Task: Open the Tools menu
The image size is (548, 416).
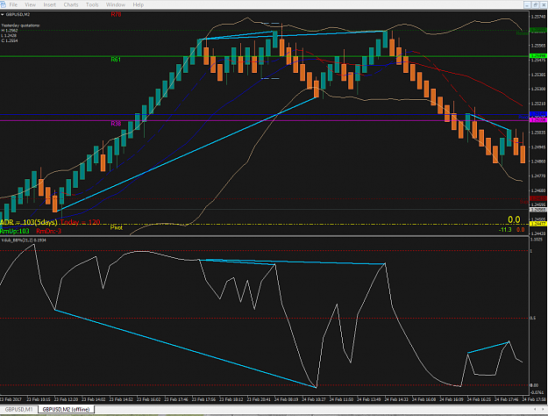Action: (x=92, y=4)
